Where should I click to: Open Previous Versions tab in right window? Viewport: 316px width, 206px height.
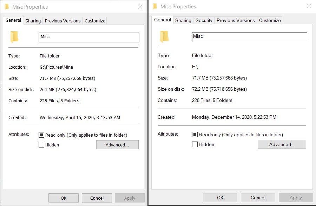pyautogui.click(x=236, y=20)
